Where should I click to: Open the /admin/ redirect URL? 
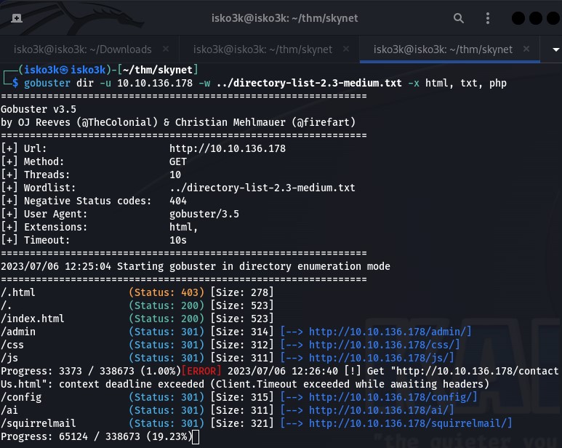390,332
